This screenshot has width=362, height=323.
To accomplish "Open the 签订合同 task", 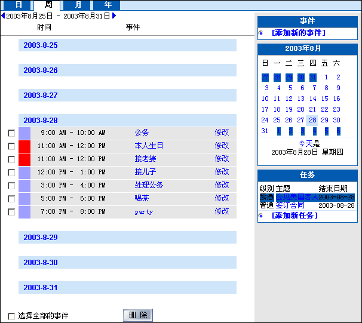I will pyautogui.click(x=290, y=205).
